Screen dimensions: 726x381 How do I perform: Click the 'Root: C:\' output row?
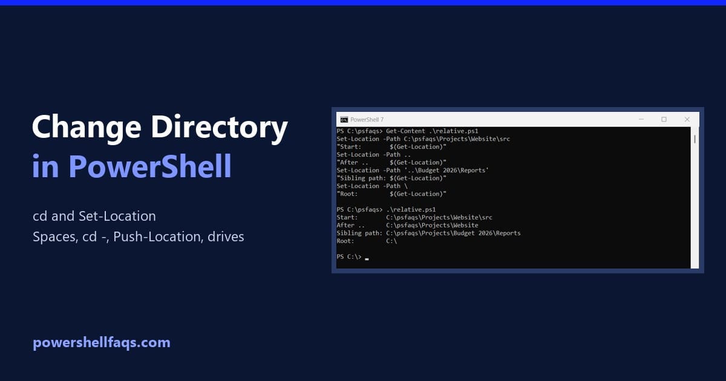pyautogui.click(x=367, y=241)
